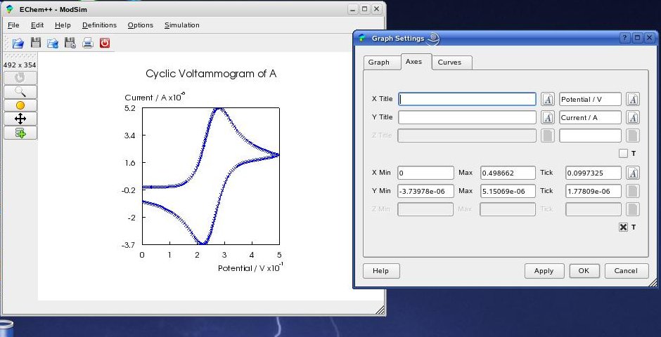
Task: Open the File menu
Action: [x=13, y=25]
